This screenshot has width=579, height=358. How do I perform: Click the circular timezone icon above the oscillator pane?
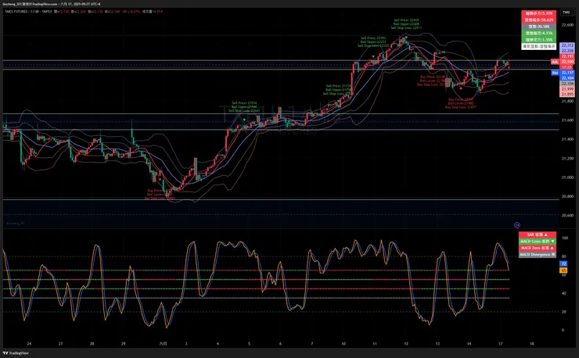[x=517, y=225]
